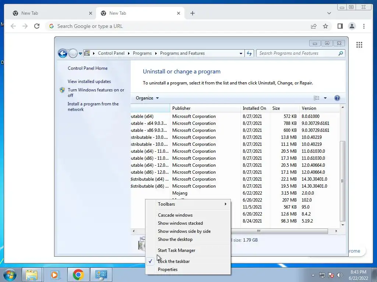The width and height of the screenshot is (377, 282).
Task: Choose Cascade windows from context menu
Action: pyautogui.click(x=188, y=215)
